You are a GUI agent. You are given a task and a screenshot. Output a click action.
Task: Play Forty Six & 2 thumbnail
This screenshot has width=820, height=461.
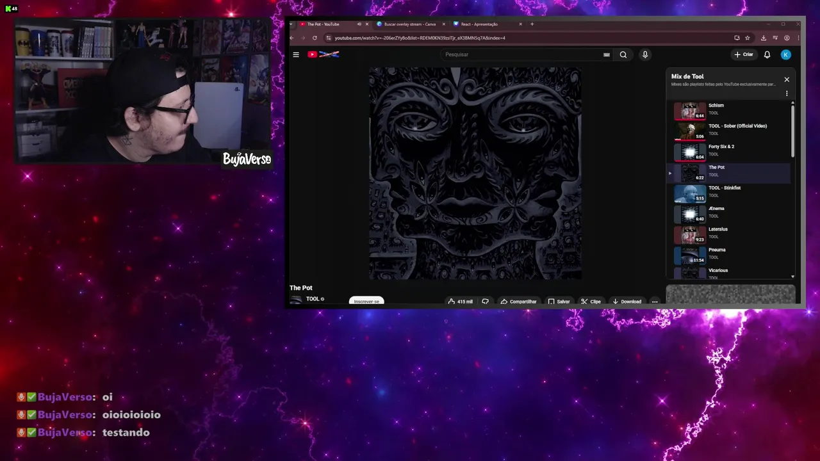690,152
